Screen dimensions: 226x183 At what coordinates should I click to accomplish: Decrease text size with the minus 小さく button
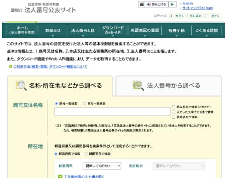coord(213,16)
